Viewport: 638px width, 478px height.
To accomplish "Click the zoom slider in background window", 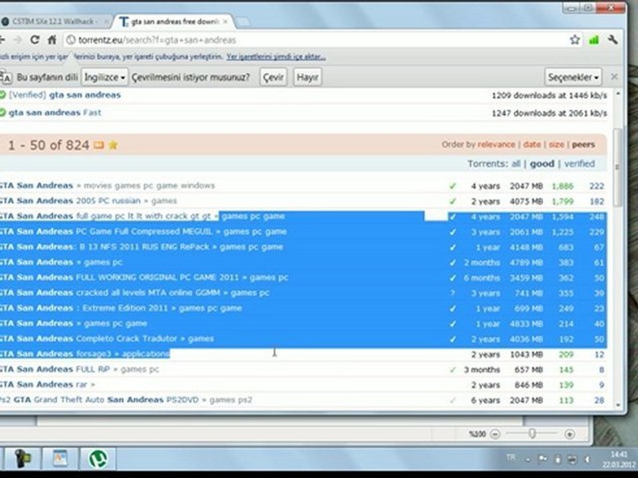I will (532, 434).
